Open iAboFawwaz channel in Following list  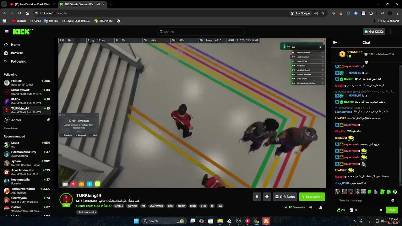coord(27,92)
